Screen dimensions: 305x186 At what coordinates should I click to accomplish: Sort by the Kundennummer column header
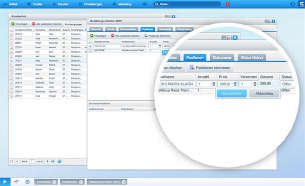coord(24,30)
